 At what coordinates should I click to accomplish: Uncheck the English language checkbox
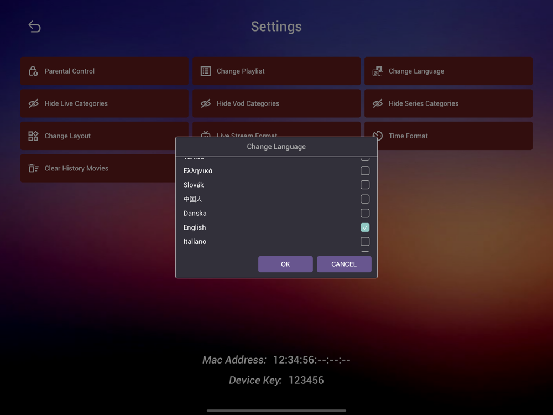365,227
